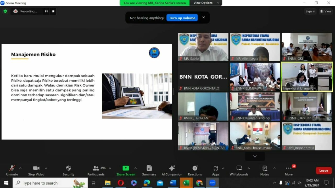Launch the AI Companion
The width and height of the screenshot is (335, 188).
click(172, 170)
